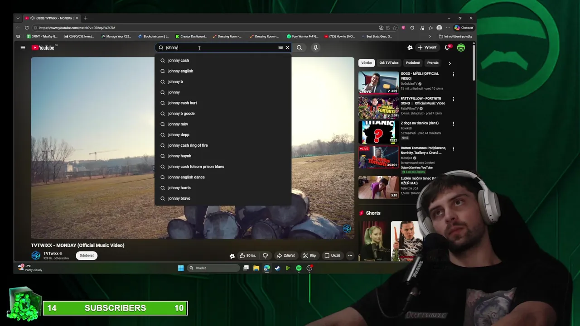This screenshot has height=326, width=580.
Task: Open the 'Creator Dashboard' bookmark
Action: (191, 36)
